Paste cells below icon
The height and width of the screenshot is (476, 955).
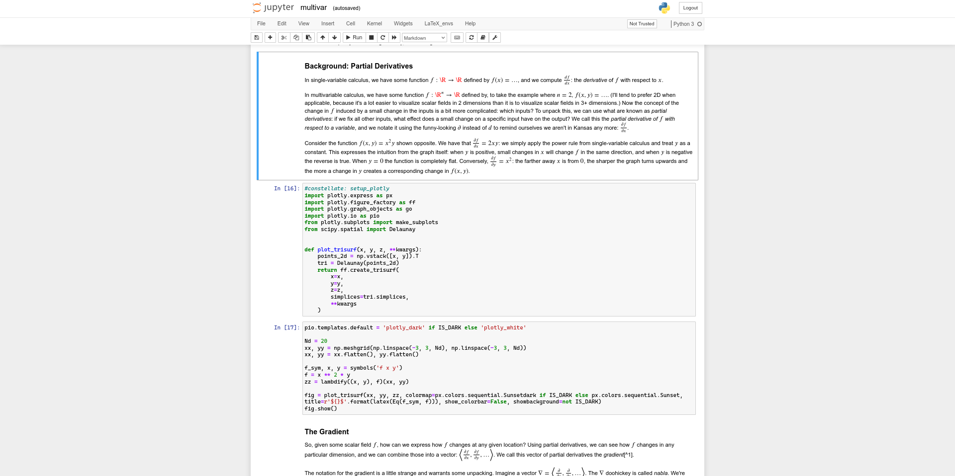click(x=308, y=38)
